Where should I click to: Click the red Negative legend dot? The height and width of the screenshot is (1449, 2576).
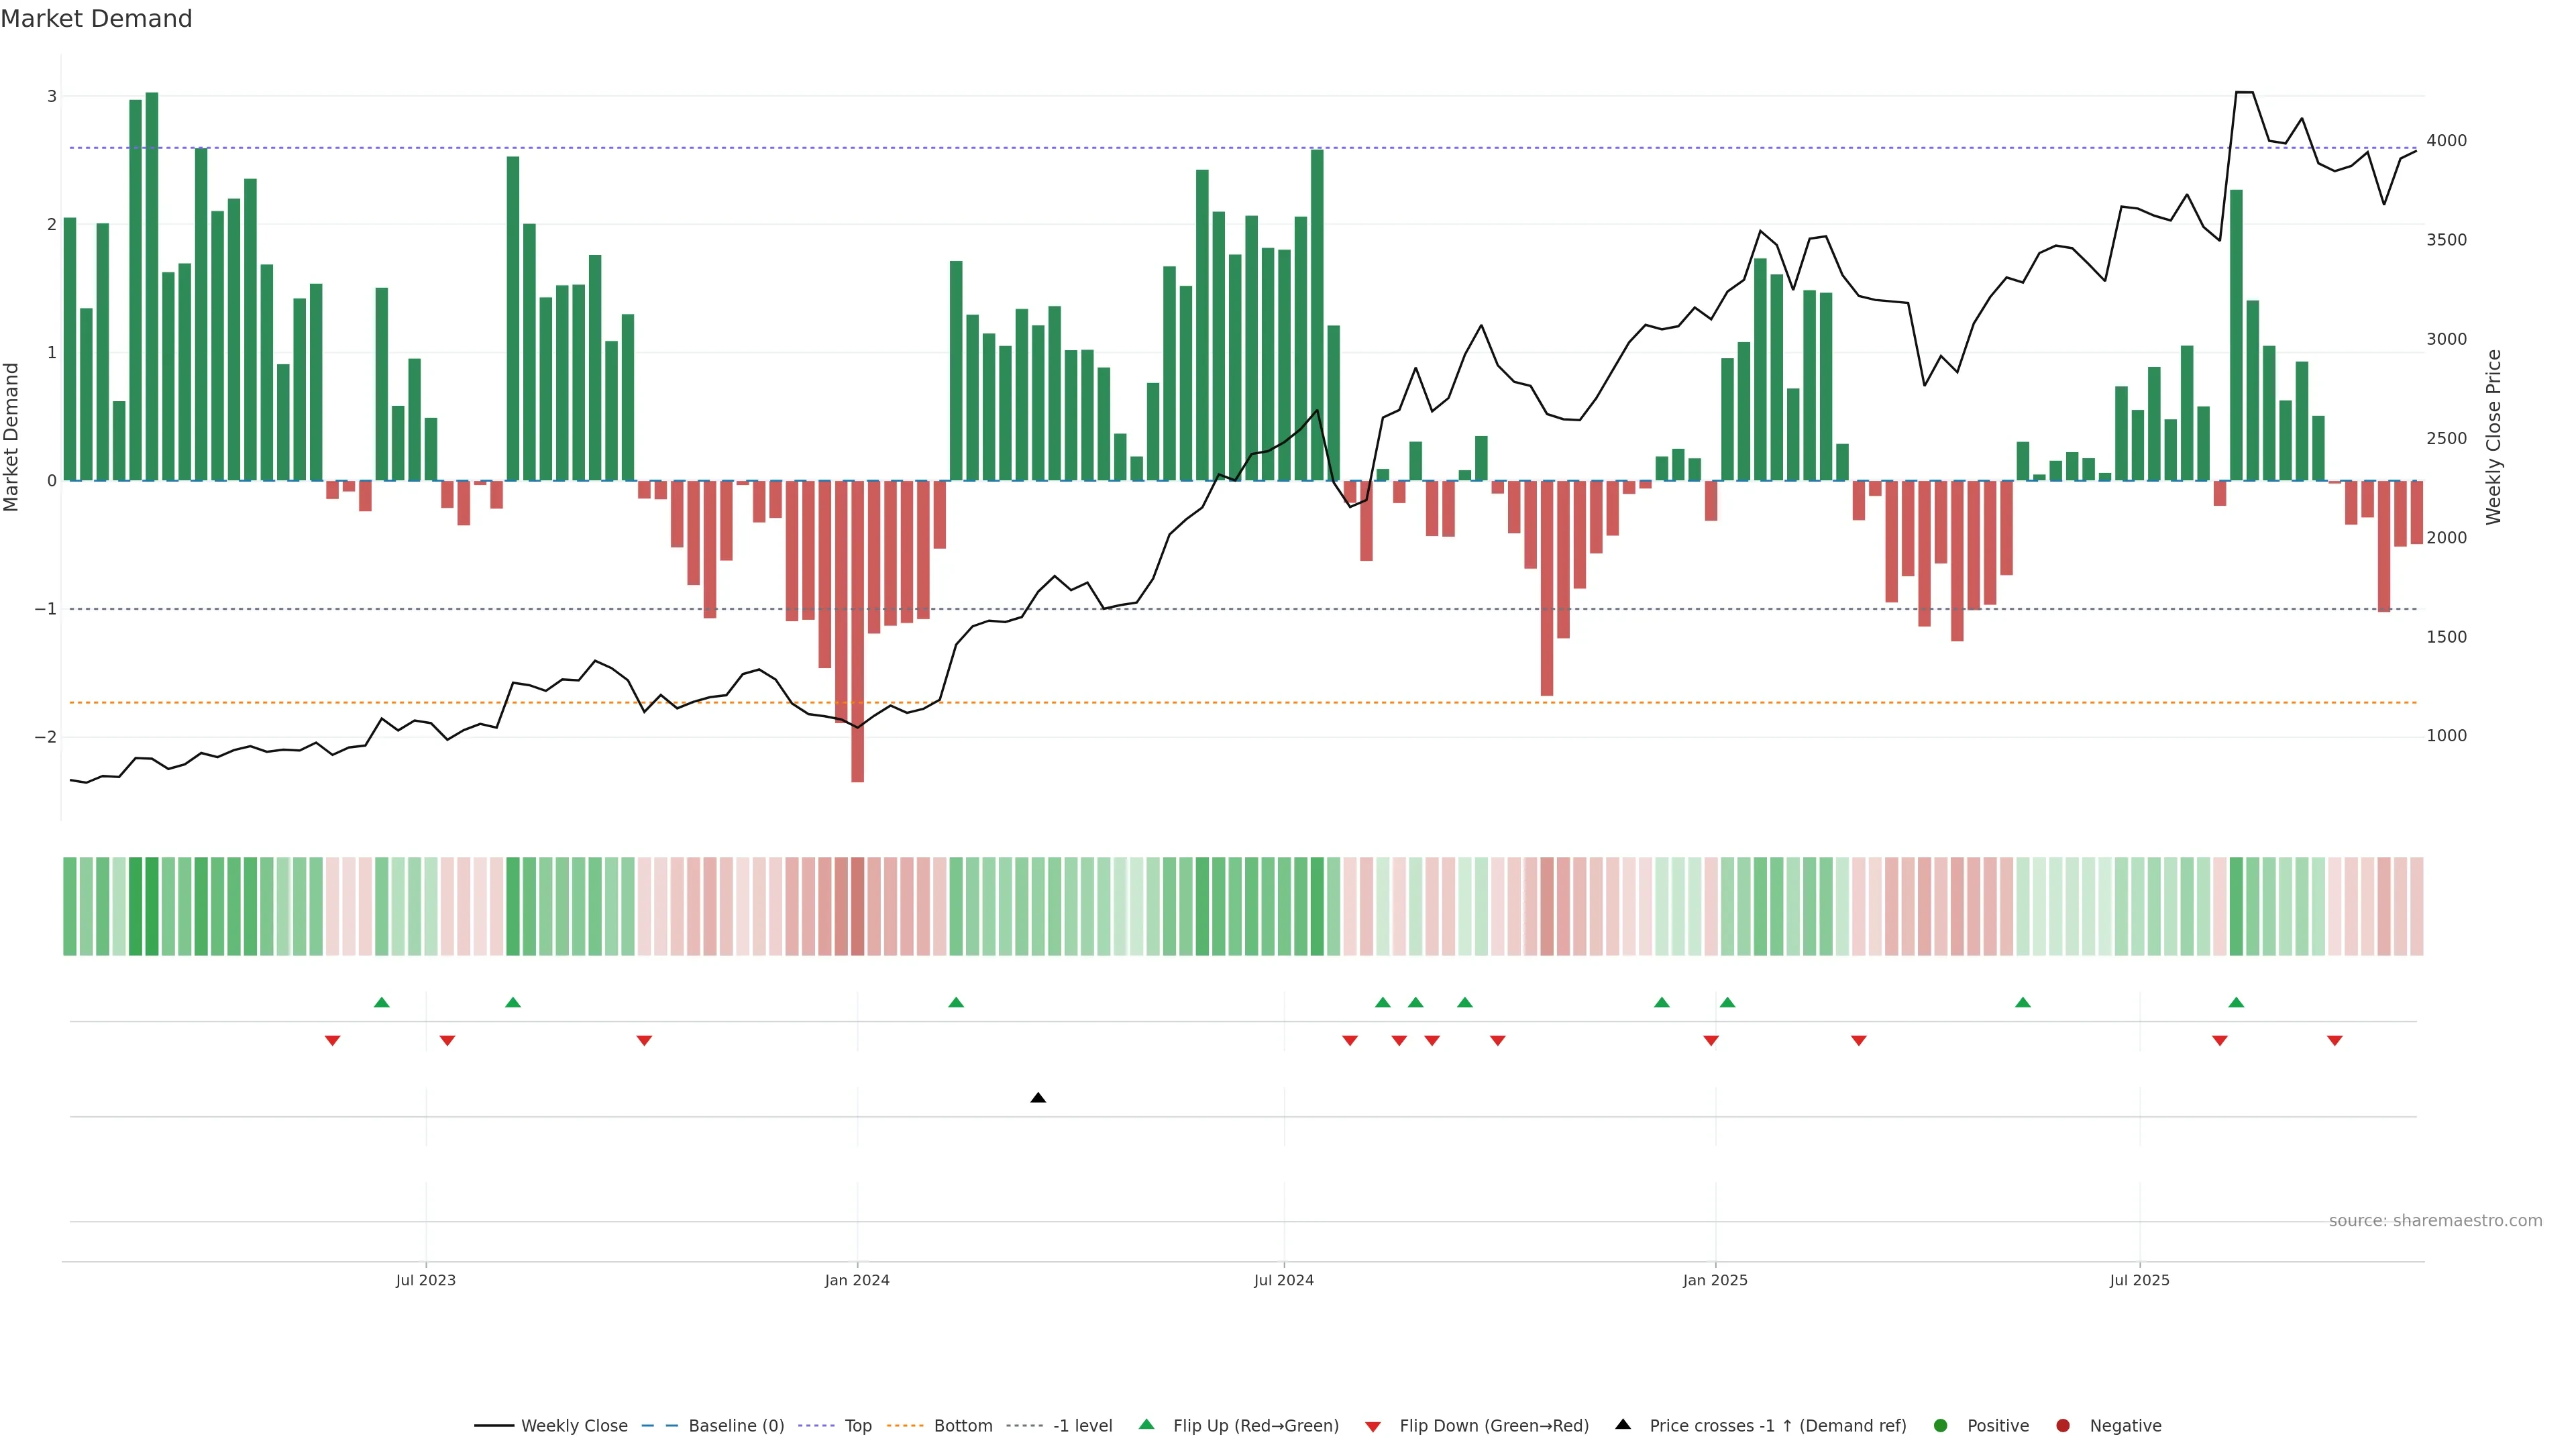coord(2063,1426)
